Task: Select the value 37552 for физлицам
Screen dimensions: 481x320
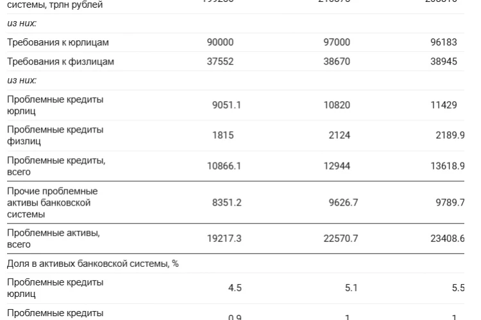Action: tap(220, 61)
